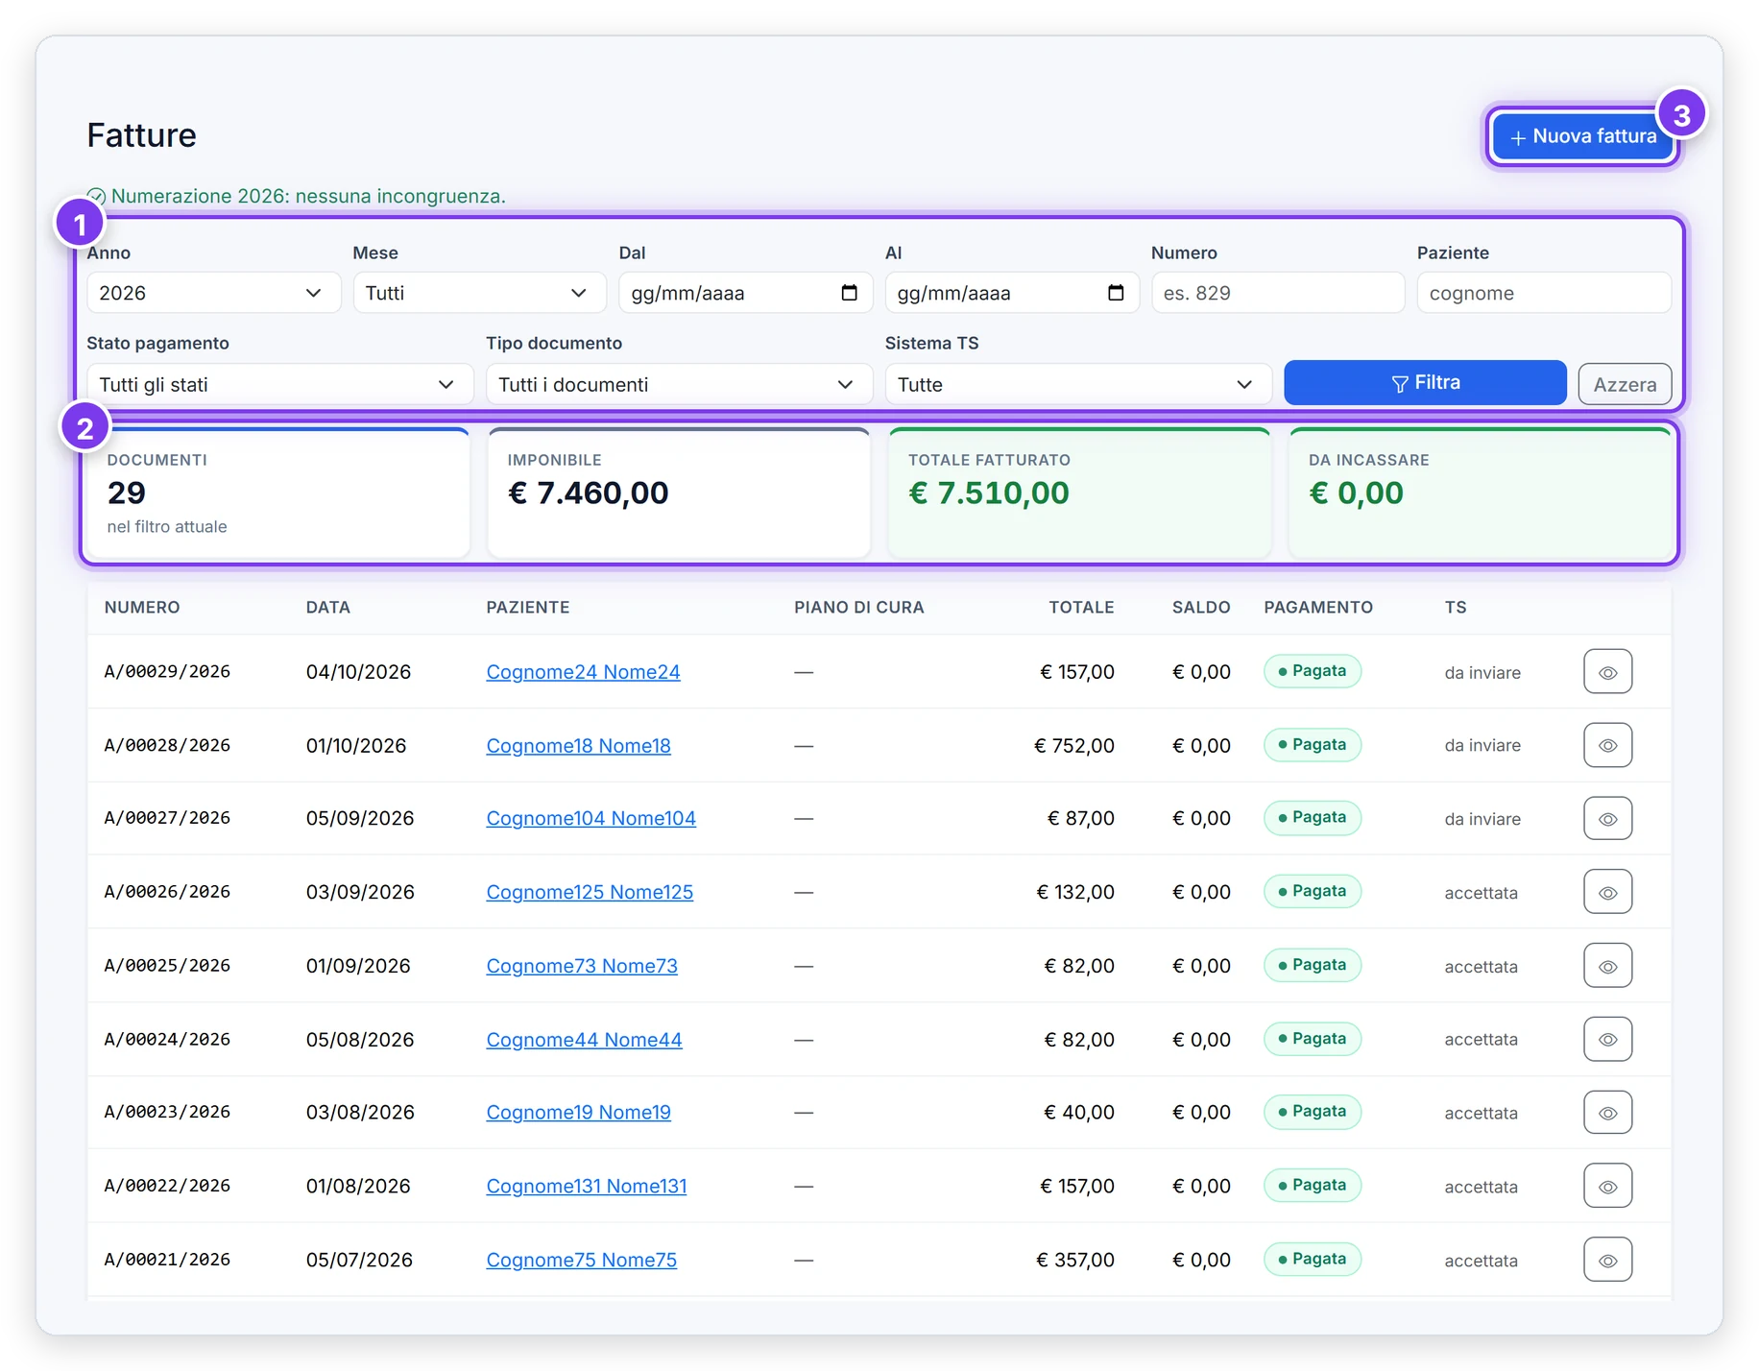Reset filters with Azzera button

coord(1625,384)
